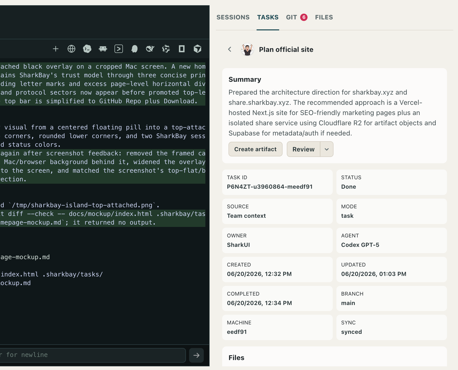458x370 pixels.
Task: Launch the ghost-shaped agent icon
Action: point(134,49)
